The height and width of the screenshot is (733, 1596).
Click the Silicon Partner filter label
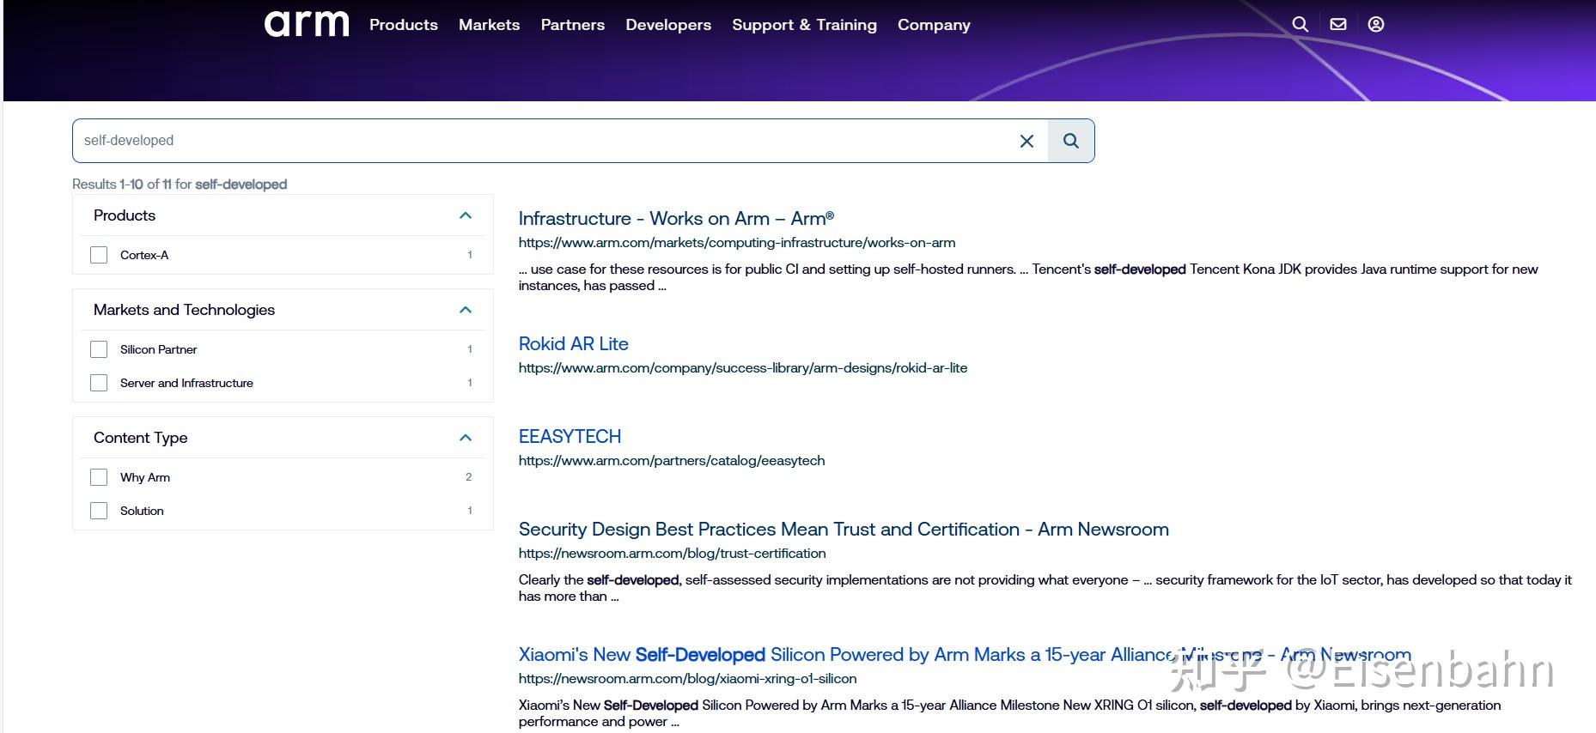coord(159,349)
